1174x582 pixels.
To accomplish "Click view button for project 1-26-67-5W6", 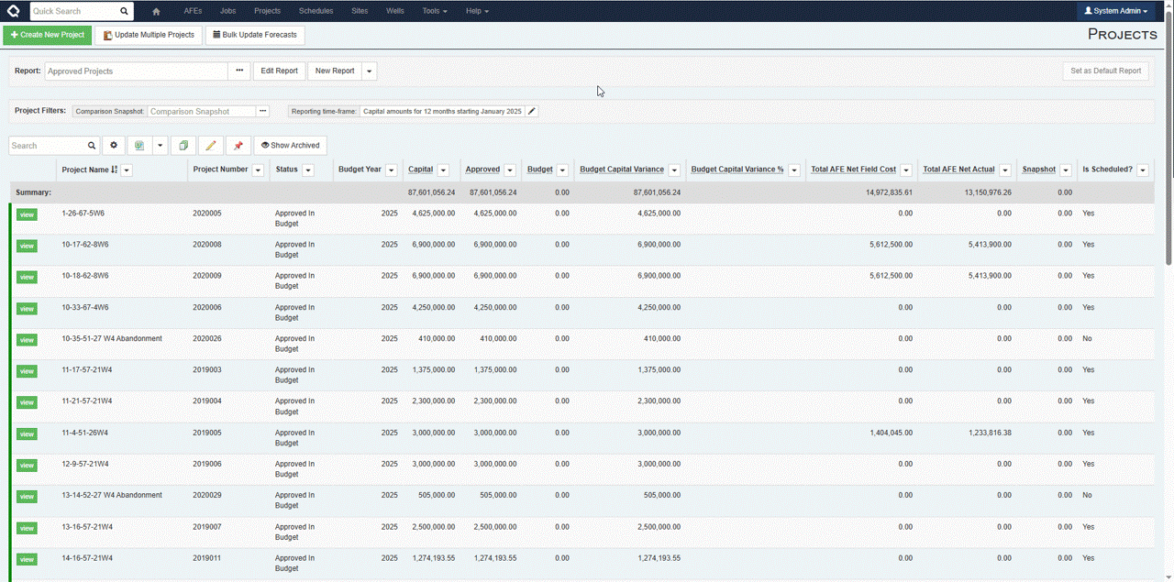I will click(27, 214).
